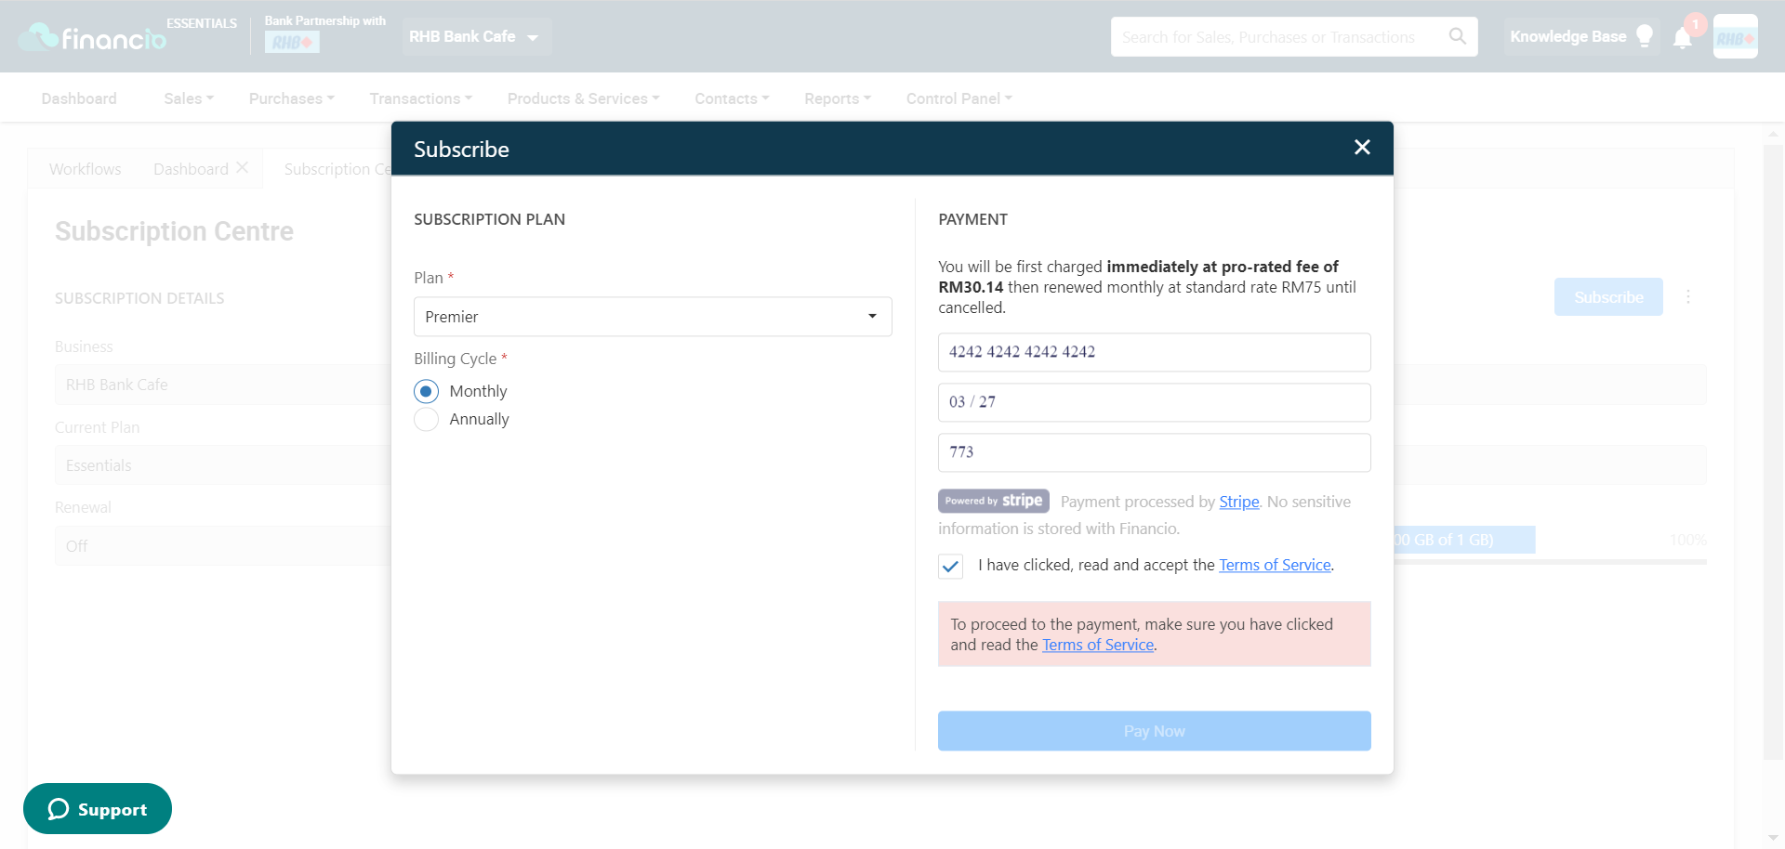Select the Monthly billing cycle radio

[x=426, y=391]
